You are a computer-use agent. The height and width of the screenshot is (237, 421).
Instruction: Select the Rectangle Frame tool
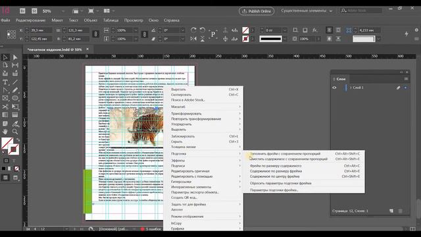5,98
